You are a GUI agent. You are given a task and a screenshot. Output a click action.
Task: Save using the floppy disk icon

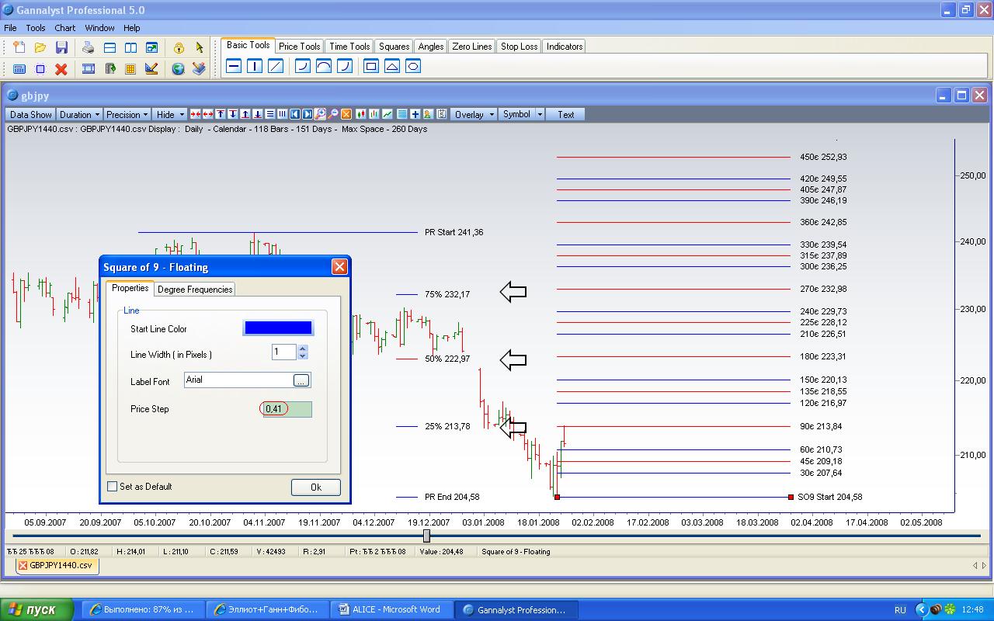click(61, 47)
